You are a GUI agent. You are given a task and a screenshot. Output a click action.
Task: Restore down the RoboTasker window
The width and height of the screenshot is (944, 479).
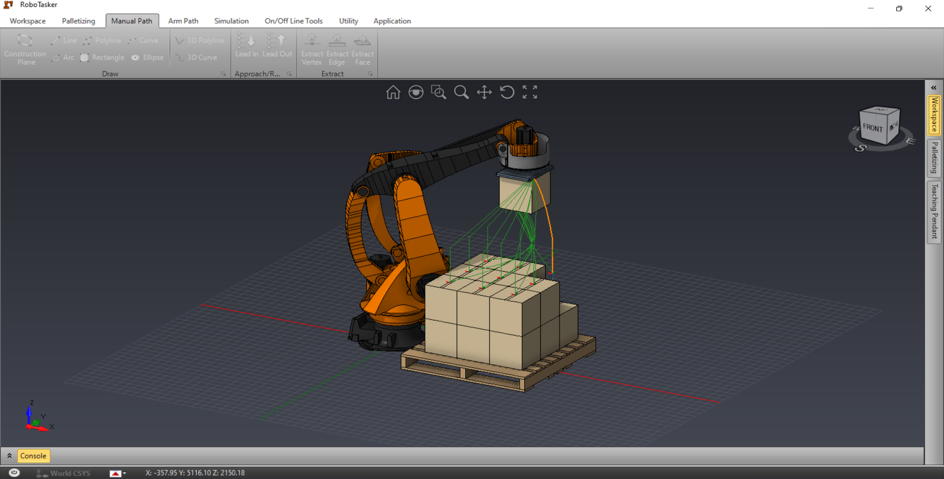pyautogui.click(x=899, y=8)
